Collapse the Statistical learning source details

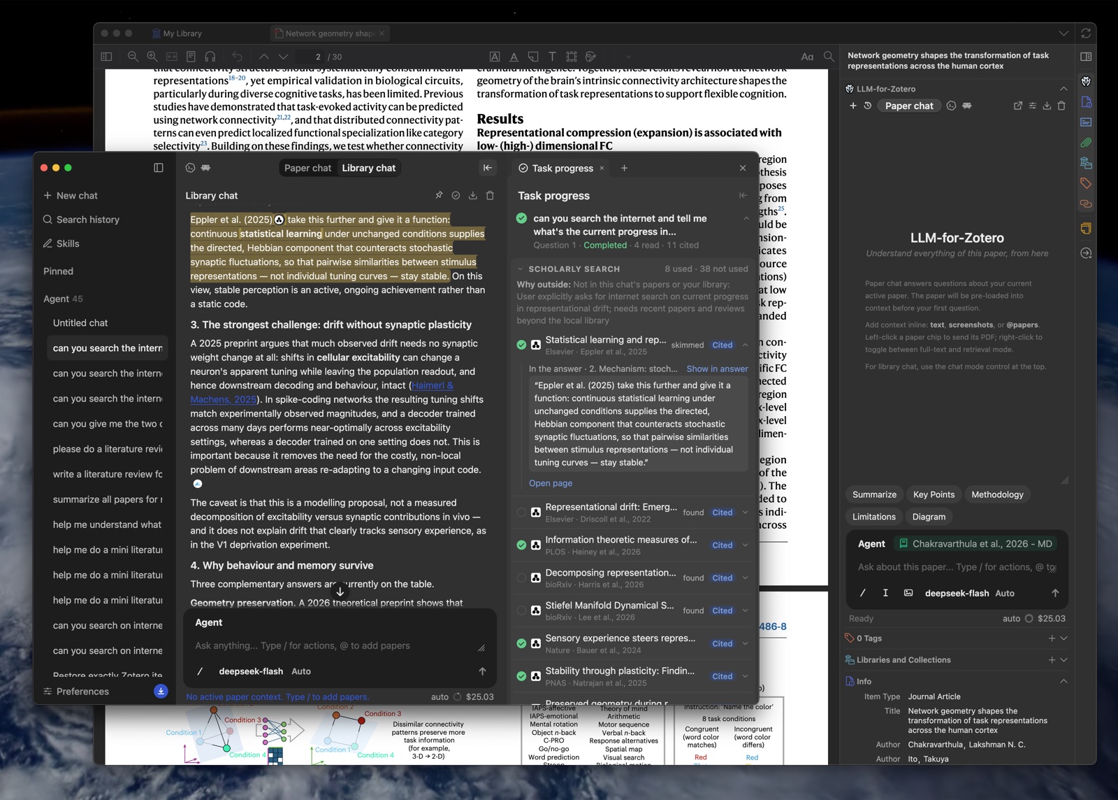(x=745, y=345)
